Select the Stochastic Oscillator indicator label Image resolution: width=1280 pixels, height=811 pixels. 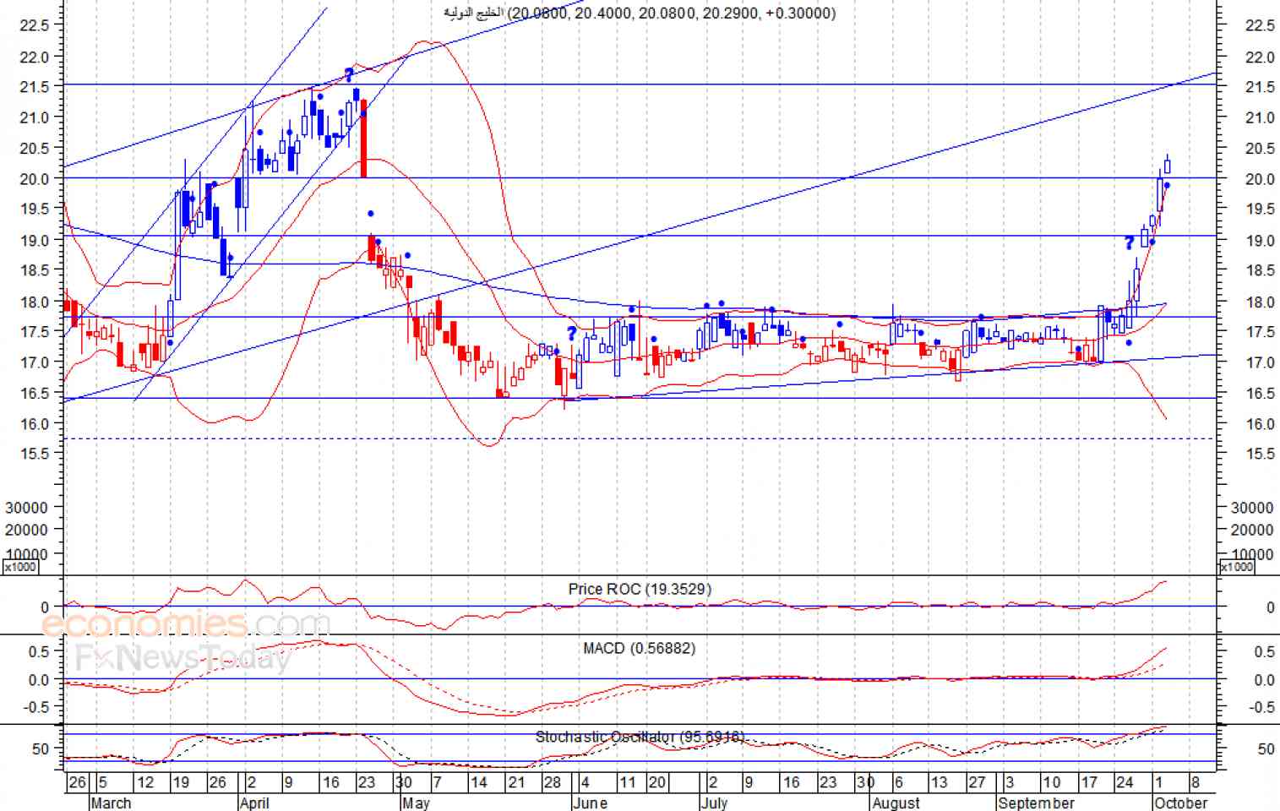pos(640,737)
